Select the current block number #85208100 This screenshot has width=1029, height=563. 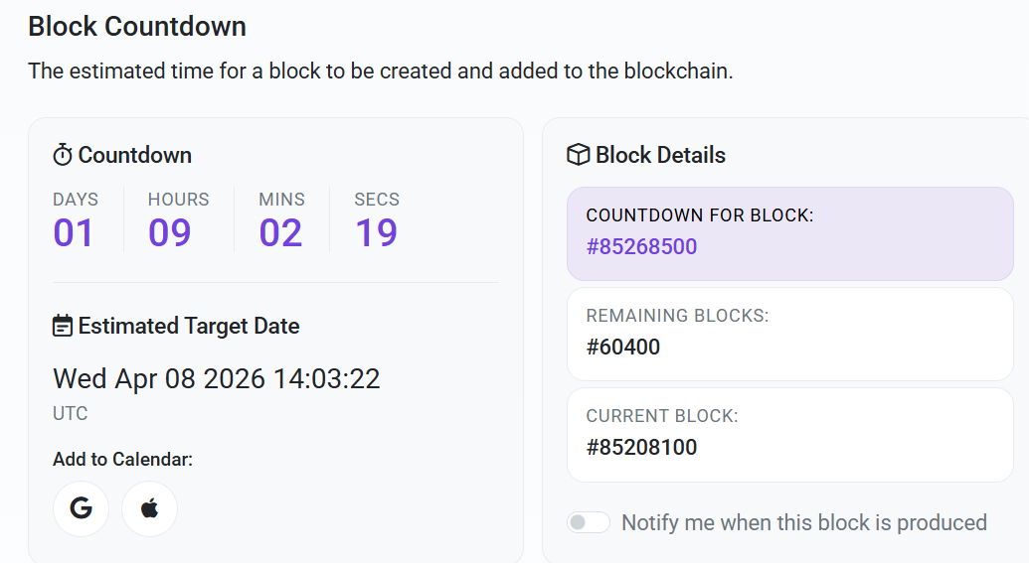641,447
